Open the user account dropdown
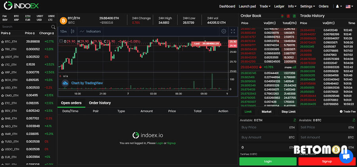357x167 pixels. [x=339, y=6]
